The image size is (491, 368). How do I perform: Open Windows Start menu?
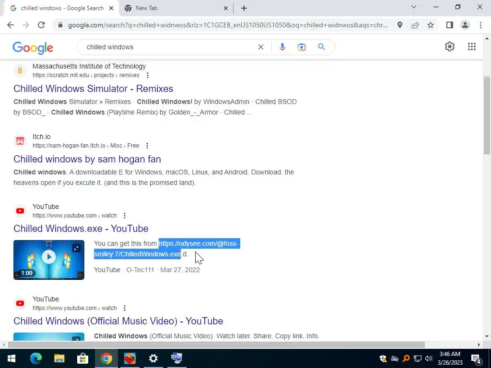click(x=12, y=358)
